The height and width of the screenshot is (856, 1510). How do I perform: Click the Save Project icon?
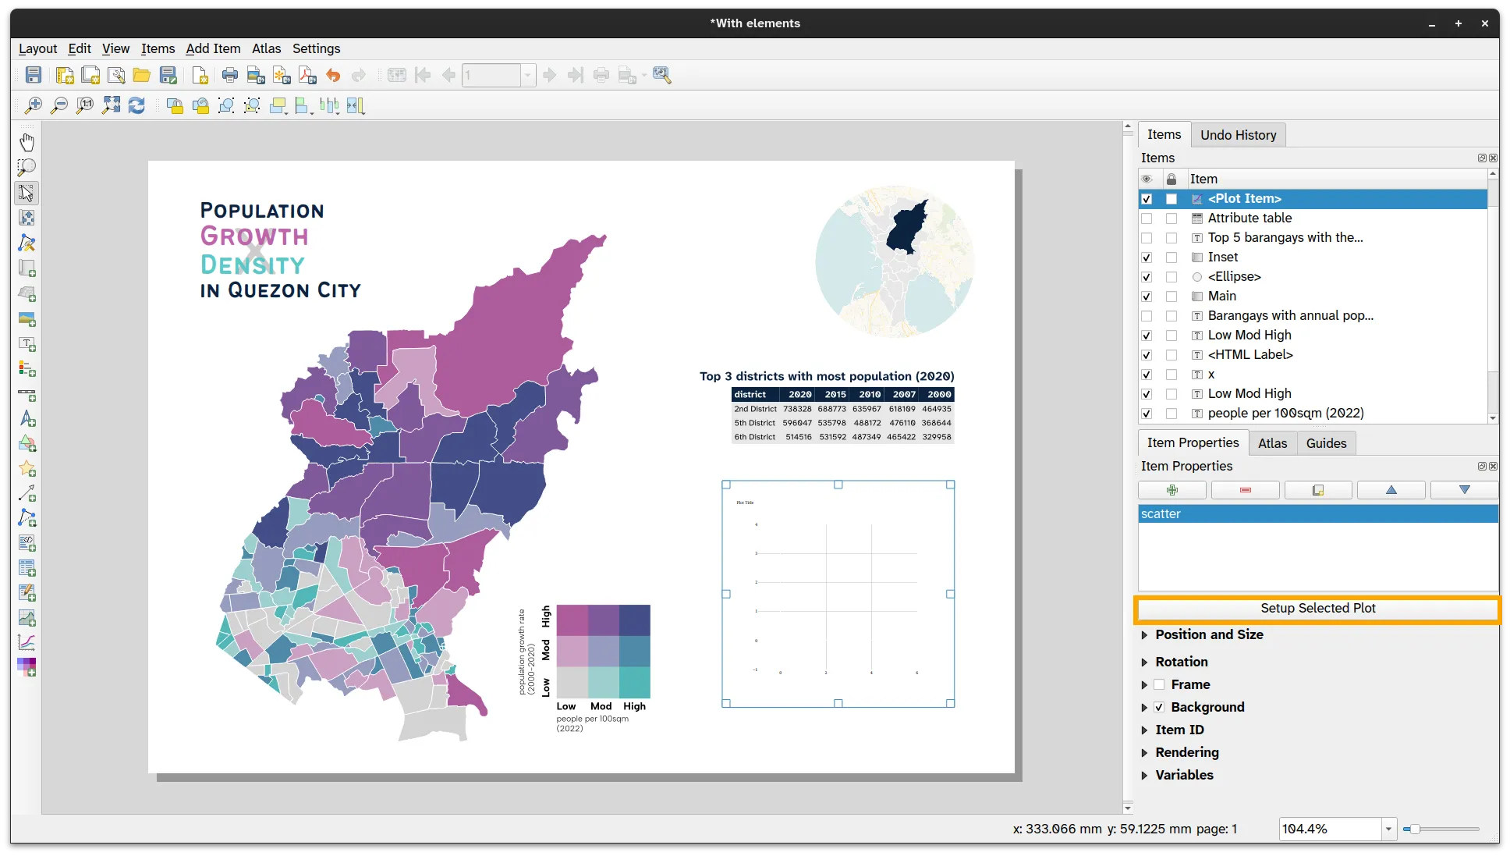pos(34,75)
